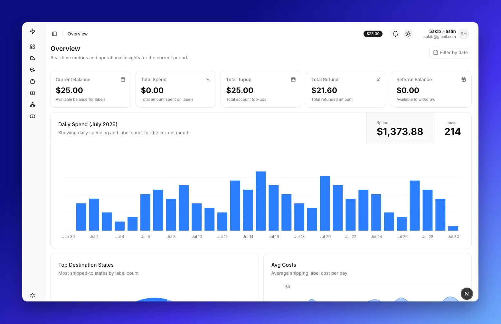Viewport: 501px width, 324px height.
Task: Toggle the sidebar panel collapse button
Action: click(54, 34)
